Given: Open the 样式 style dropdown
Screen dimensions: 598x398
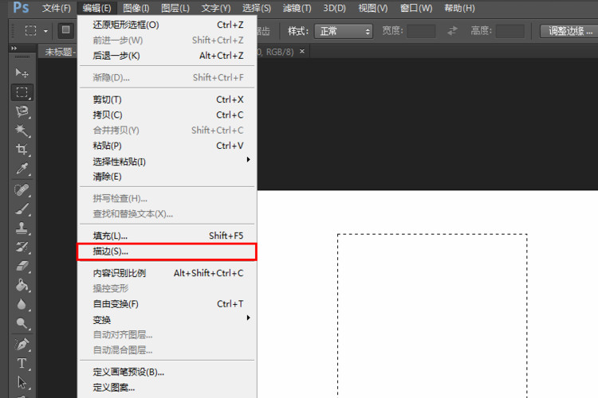Looking at the screenshot, I should point(343,31).
